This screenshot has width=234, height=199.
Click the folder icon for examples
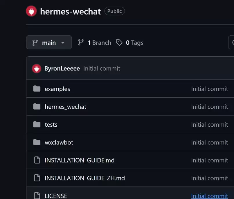(x=37, y=89)
